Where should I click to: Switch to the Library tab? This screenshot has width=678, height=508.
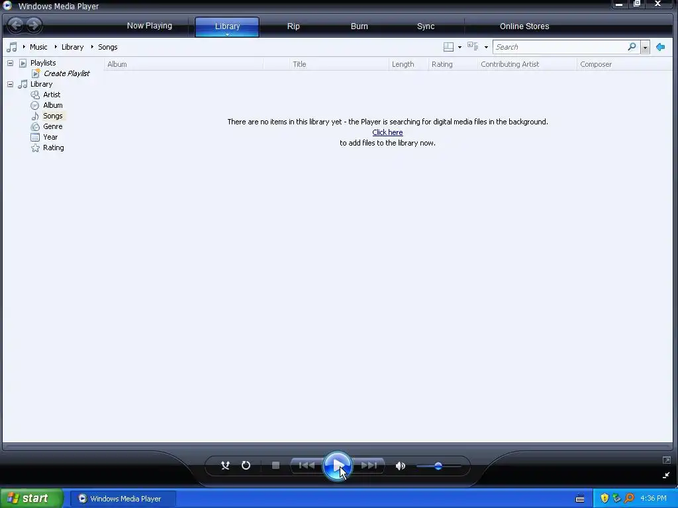pyautogui.click(x=227, y=26)
